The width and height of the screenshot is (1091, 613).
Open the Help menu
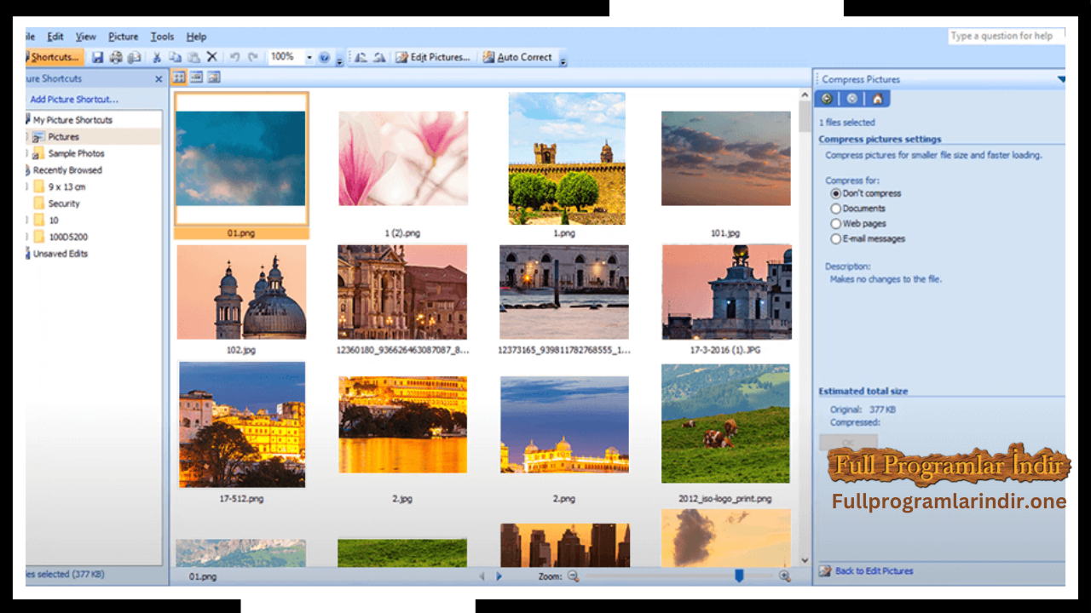[196, 37]
